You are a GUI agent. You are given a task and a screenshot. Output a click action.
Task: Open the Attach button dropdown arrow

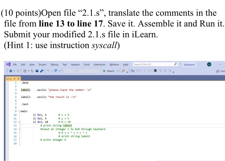pos(118,71)
